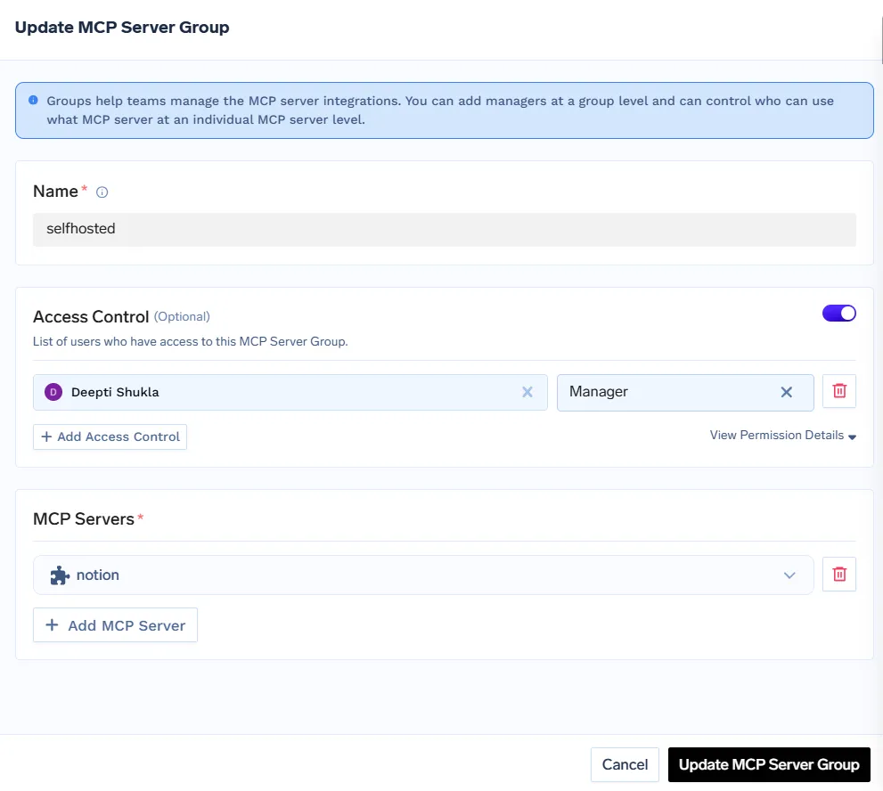Viewport: 883px width, 791px height.
Task: Submit with Update MCP Server Group
Action: click(x=768, y=764)
